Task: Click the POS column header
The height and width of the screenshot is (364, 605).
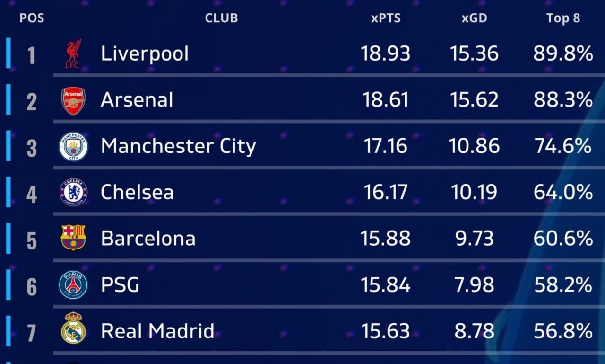Action: click(x=32, y=18)
